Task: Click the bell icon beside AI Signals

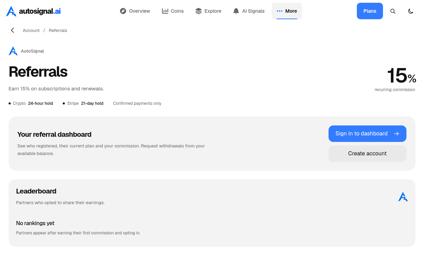Action: [x=236, y=11]
